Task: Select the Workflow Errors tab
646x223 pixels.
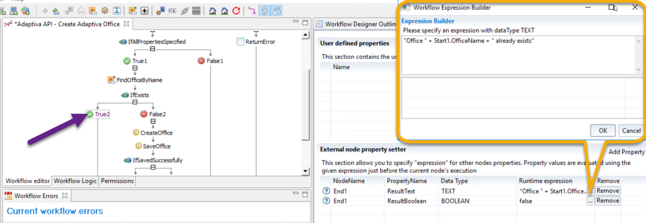Action: [36, 196]
